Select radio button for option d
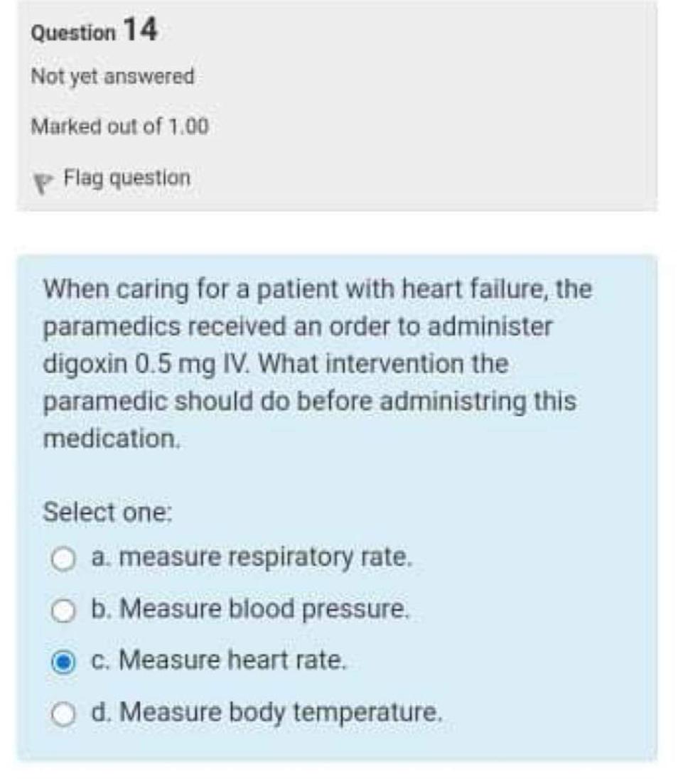 coord(65,713)
